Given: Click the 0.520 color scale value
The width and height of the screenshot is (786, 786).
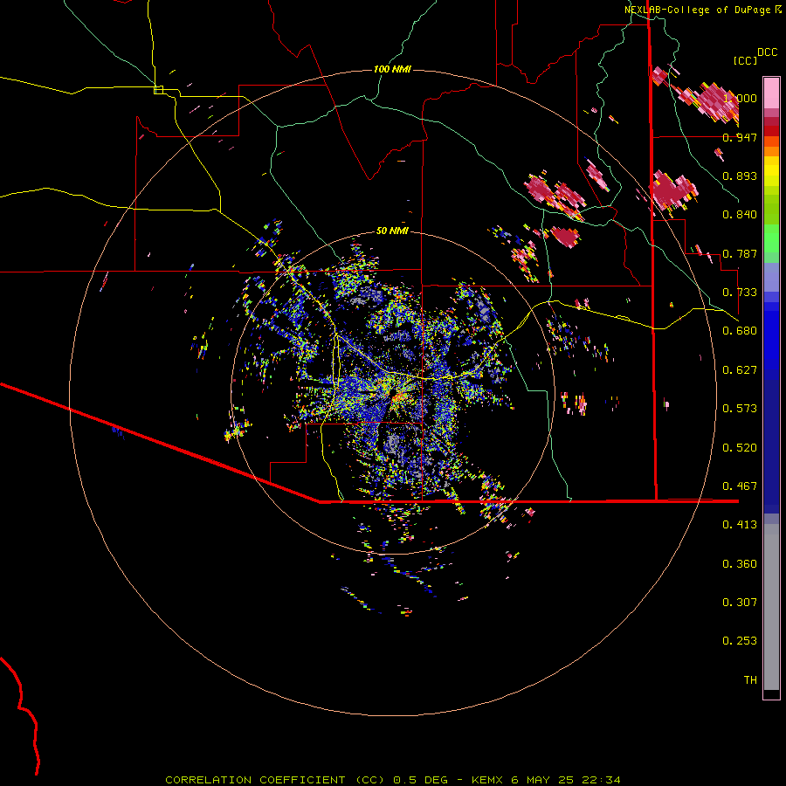Looking at the screenshot, I should (740, 448).
